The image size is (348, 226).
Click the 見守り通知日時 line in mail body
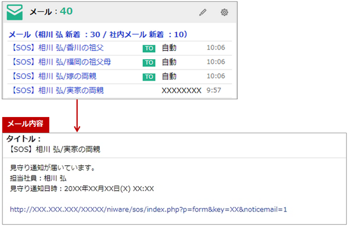pyautogui.click(x=82, y=188)
